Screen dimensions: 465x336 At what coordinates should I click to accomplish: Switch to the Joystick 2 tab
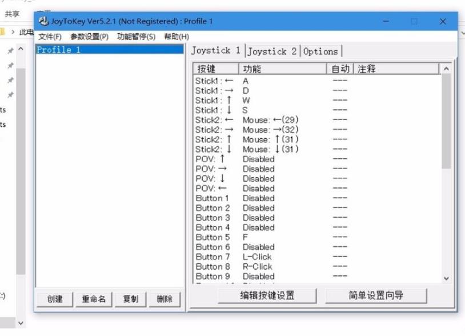[272, 51]
